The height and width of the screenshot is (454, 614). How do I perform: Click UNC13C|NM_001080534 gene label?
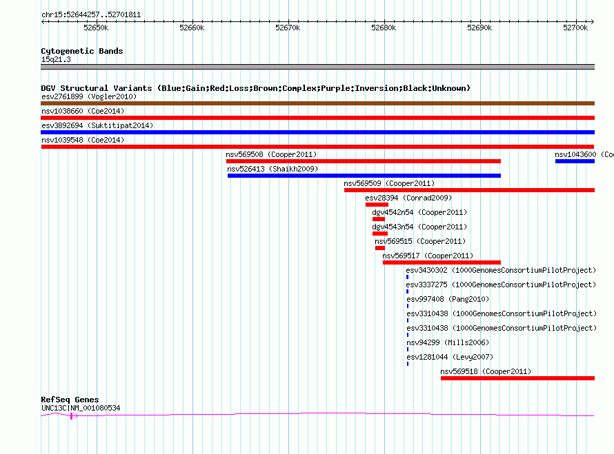tap(81, 408)
